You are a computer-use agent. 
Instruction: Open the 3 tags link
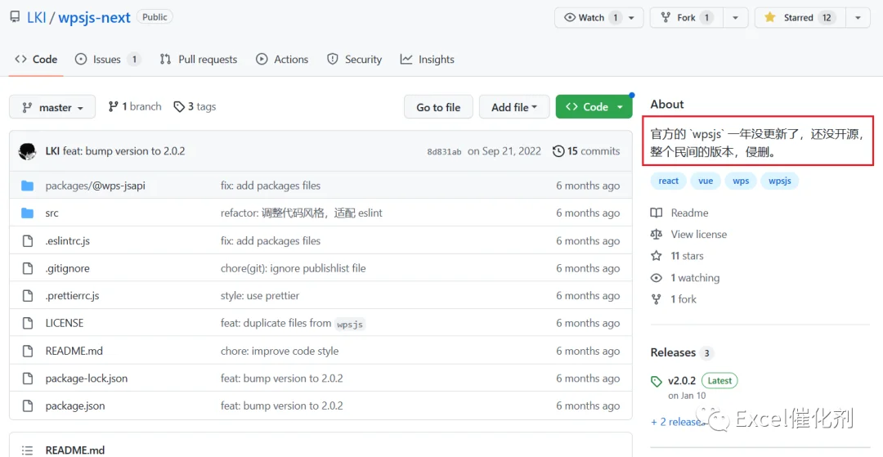[x=195, y=106]
